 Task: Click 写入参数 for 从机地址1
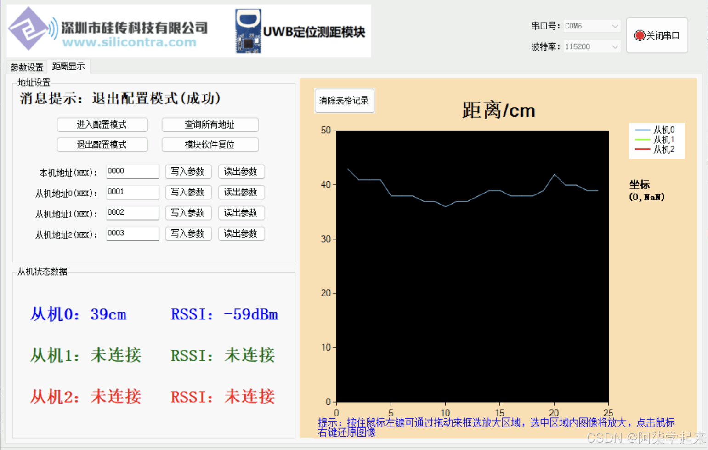(188, 213)
